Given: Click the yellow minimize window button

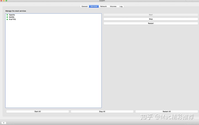Looking at the screenshot, I should pyautogui.click(x=4, y=1).
